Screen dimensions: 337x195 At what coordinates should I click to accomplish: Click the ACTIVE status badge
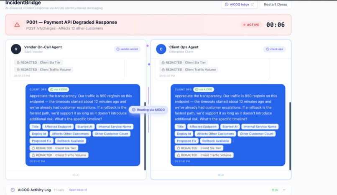[x=251, y=25]
